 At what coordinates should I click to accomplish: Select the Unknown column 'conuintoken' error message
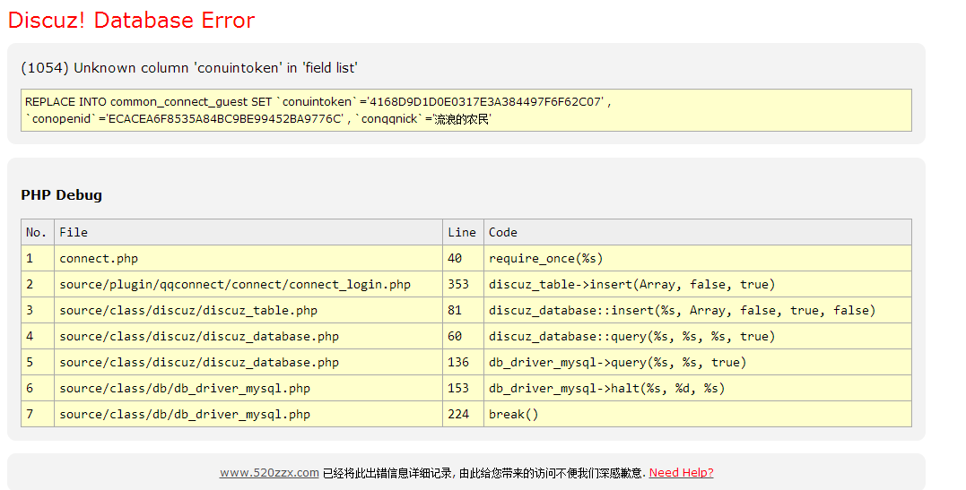tap(189, 68)
